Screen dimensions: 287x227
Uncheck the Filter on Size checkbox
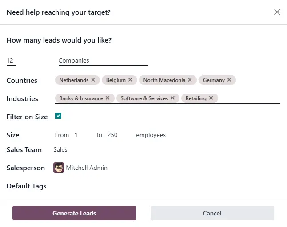[58, 116]
